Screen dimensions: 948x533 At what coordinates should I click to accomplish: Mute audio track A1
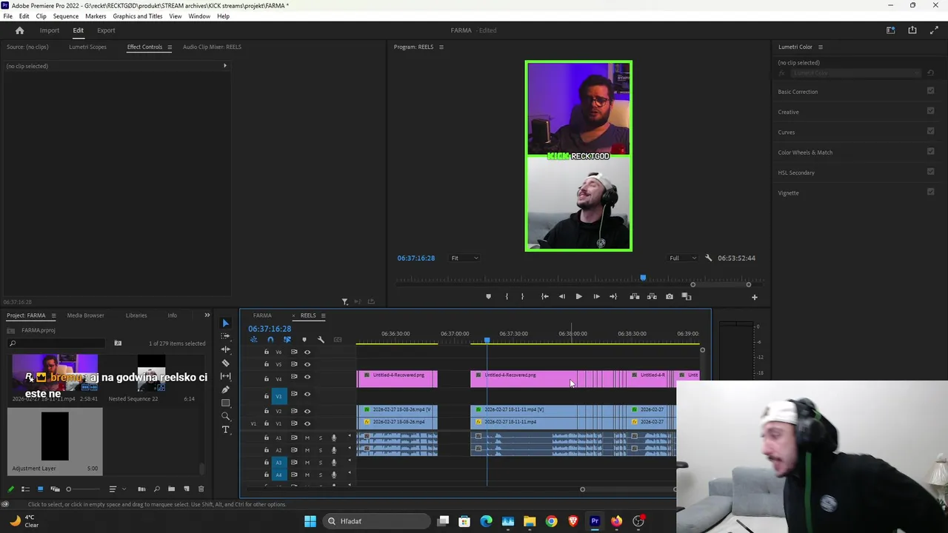click(x=307, y=438)
